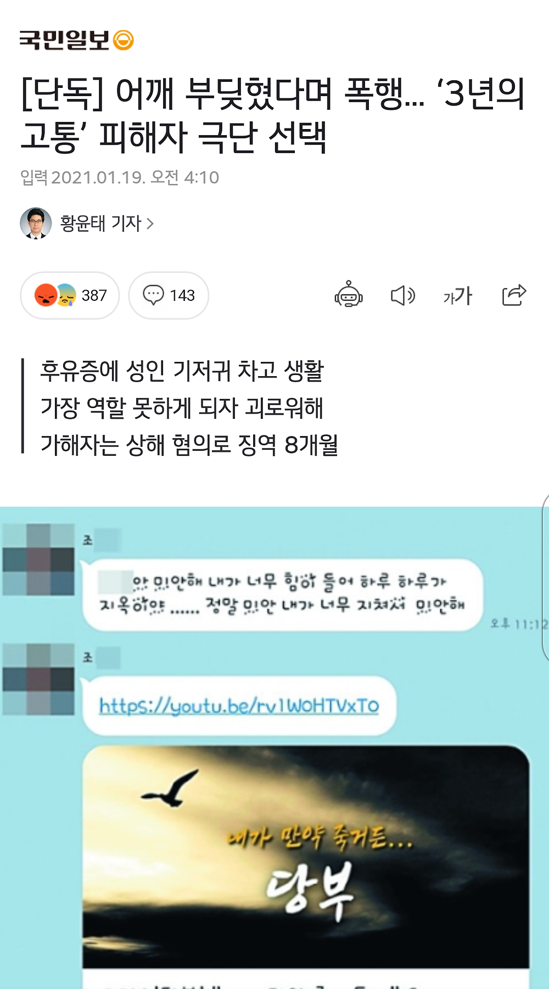This screenshot has width=549, height=989.
Task: Click the publish date 2021.01.19 text
Action: (x=98, y=177)
